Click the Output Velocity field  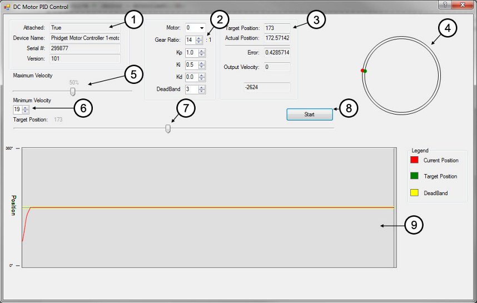pos(277,67)
